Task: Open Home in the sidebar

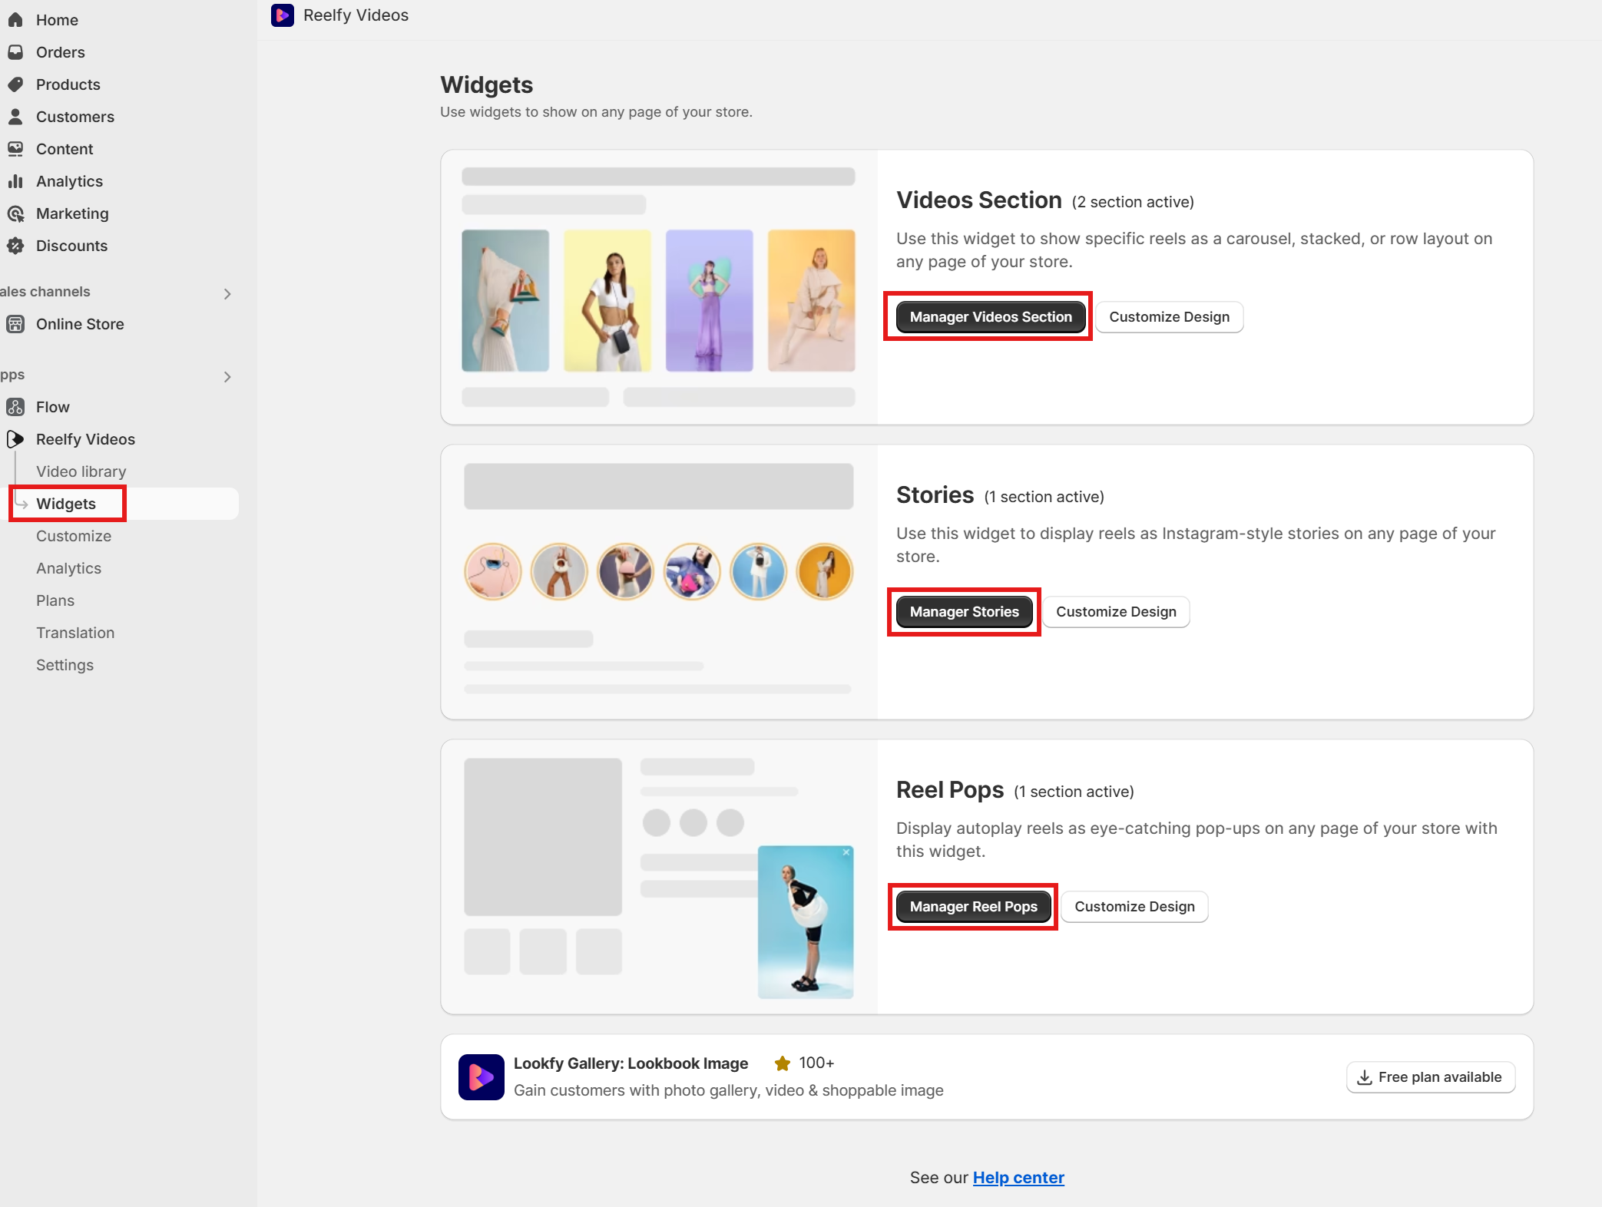Action: pyautogui.click(x=57, y=20)
